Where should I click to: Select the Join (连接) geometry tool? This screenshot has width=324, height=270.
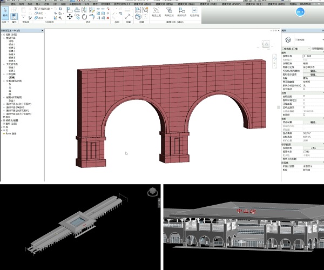coord(39,18)
